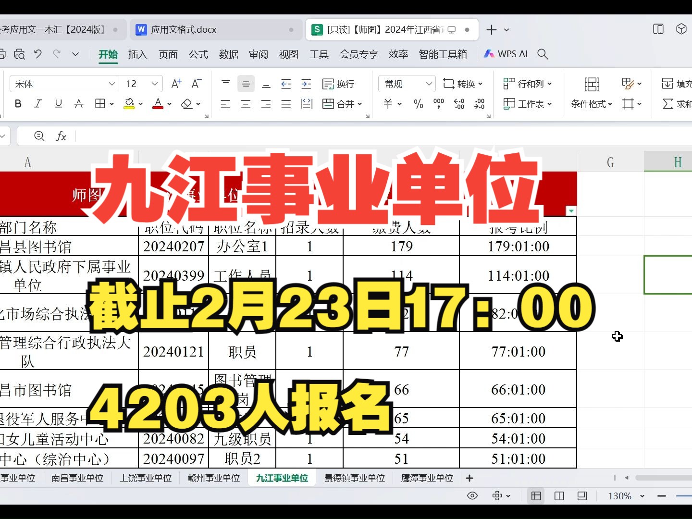This screenshot has height=519, width=692.
Task: Click the eraser clear format icon
Action: (x=186, y=104)
